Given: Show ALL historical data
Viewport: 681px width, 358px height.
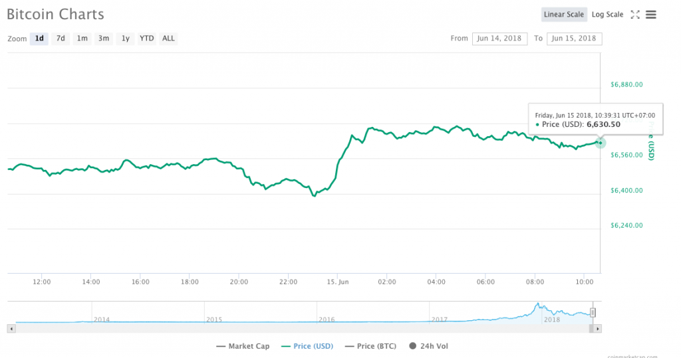Looking at the screenshot, I should pyautogui.click(x=169, y=39).
